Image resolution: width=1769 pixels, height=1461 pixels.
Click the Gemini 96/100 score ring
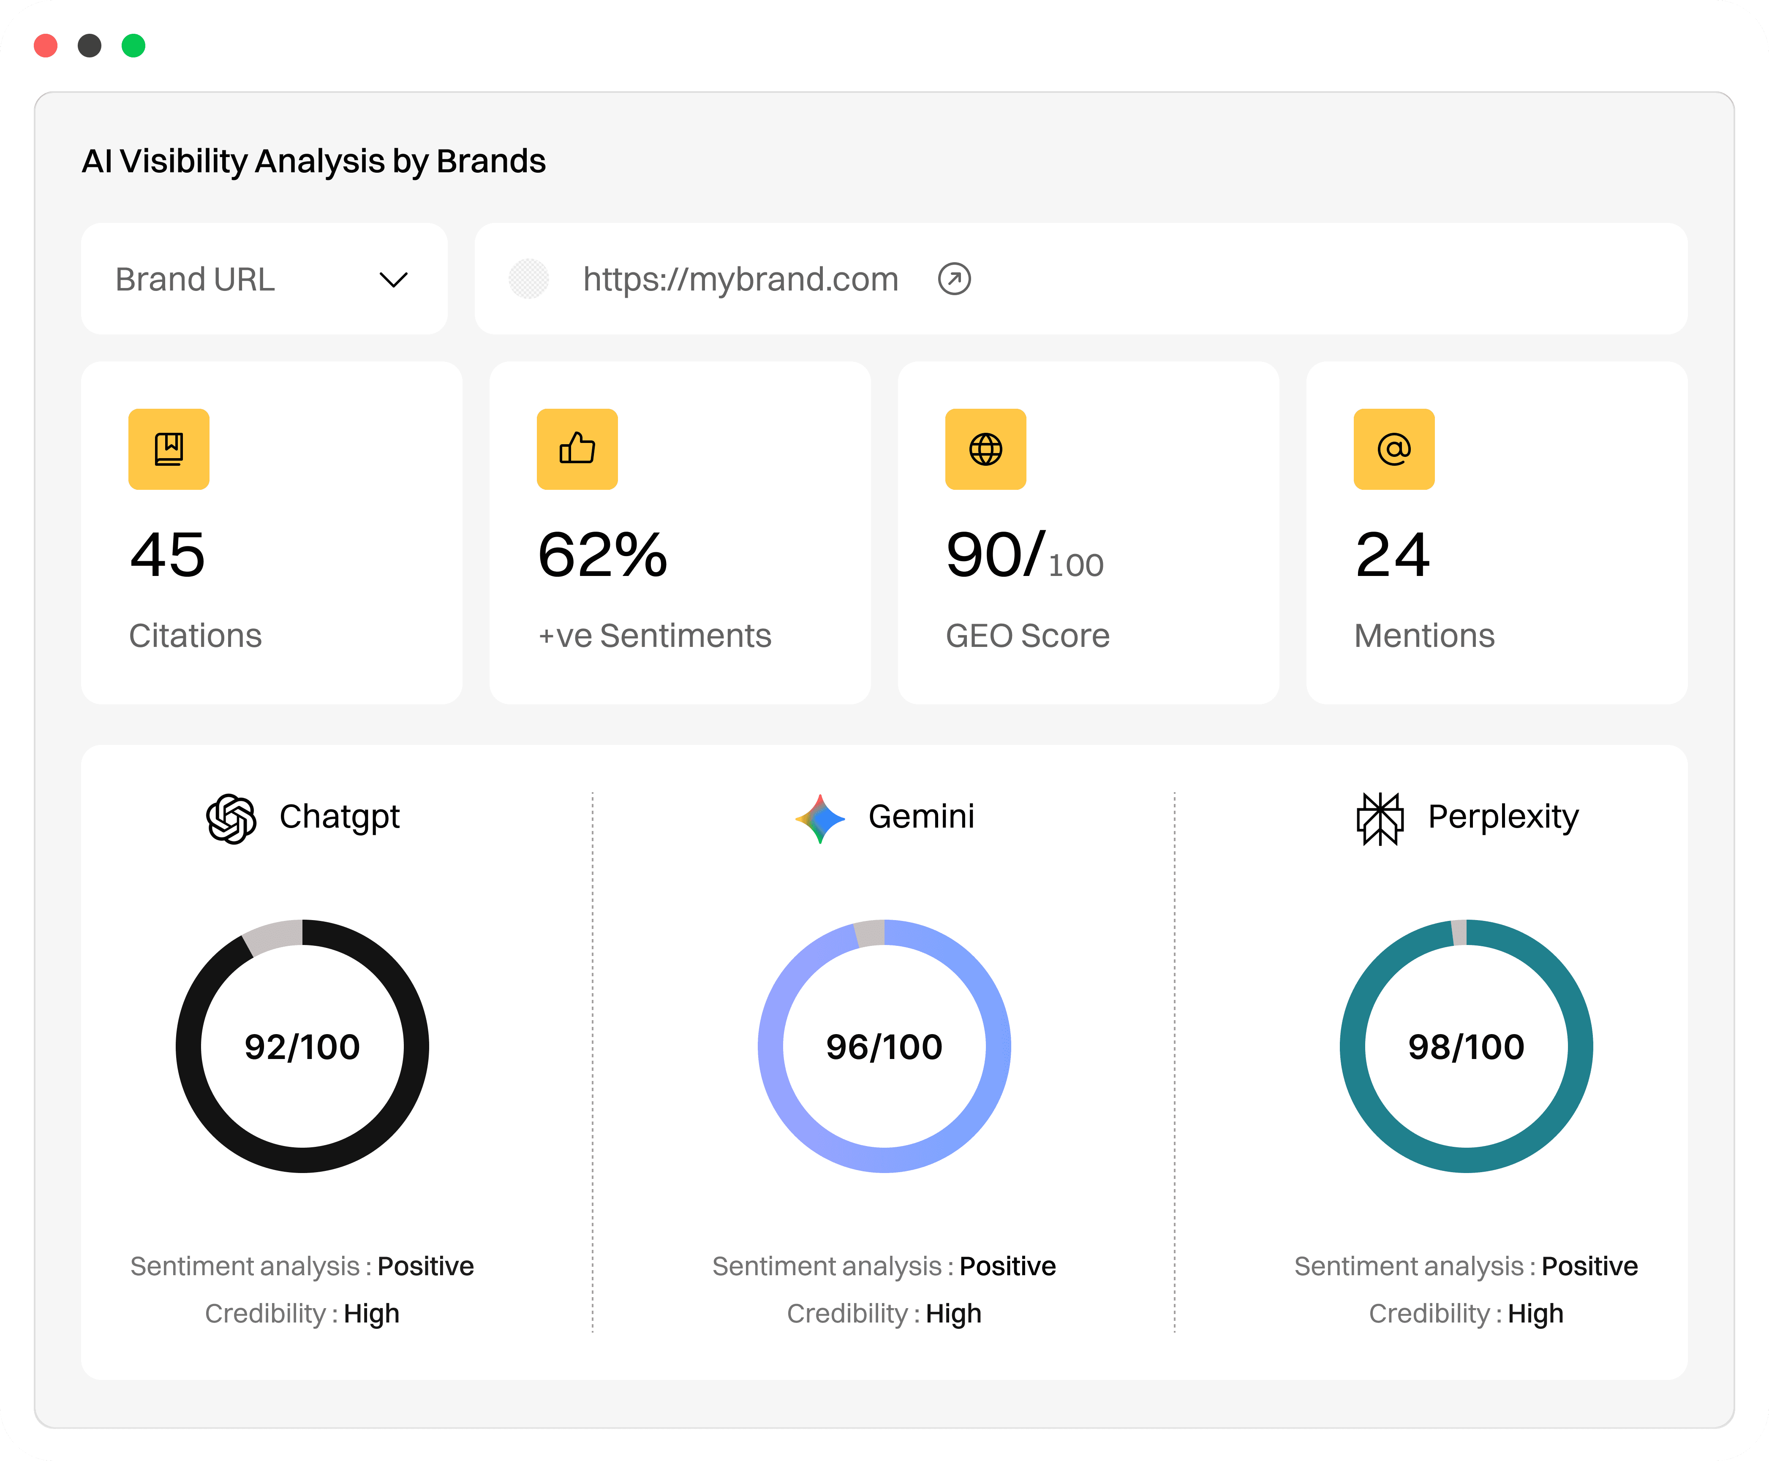pos(884,1046)
